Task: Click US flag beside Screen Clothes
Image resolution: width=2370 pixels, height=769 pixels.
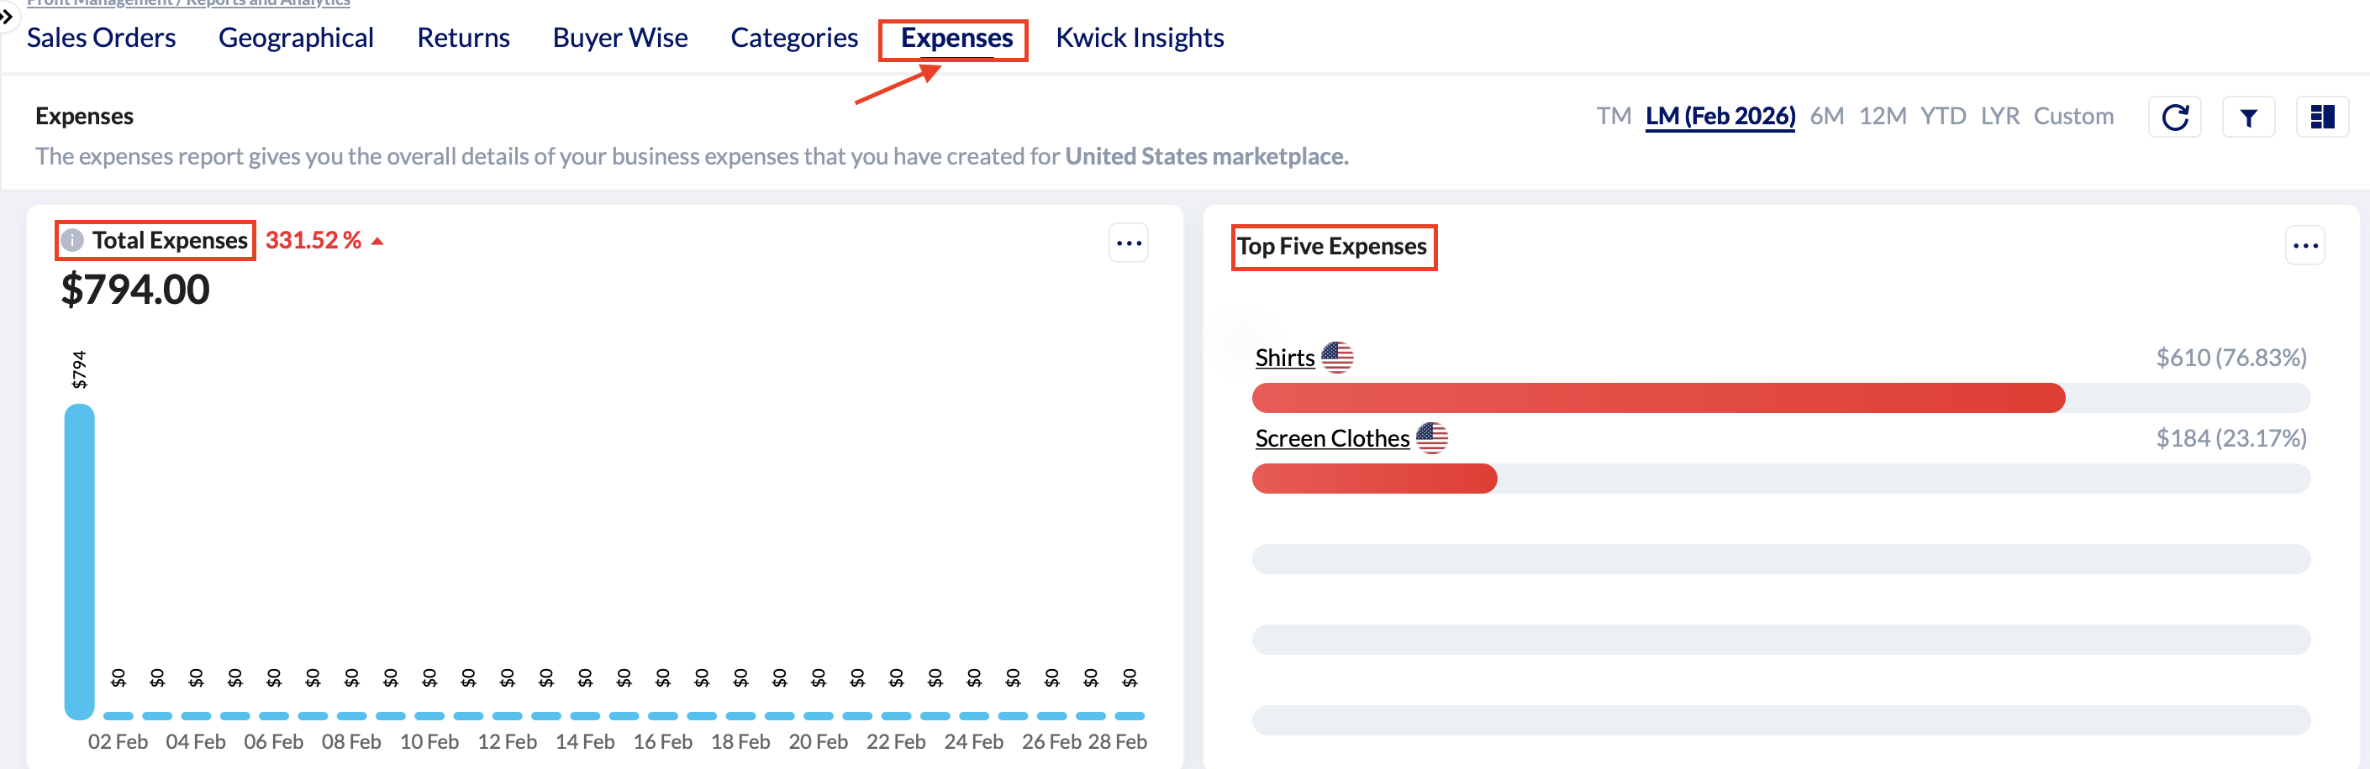Action: pos(1430,438)
